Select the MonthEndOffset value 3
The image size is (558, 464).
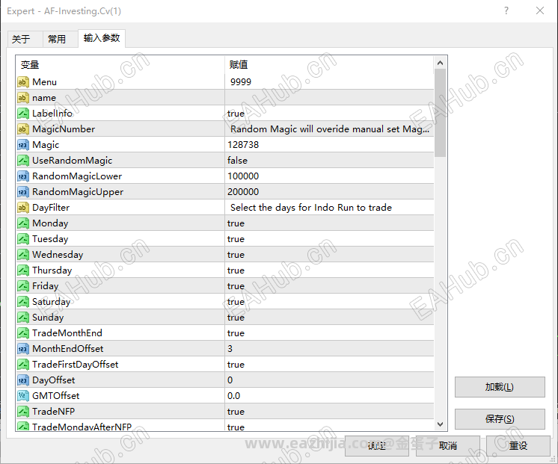click(x=230, y=348)
